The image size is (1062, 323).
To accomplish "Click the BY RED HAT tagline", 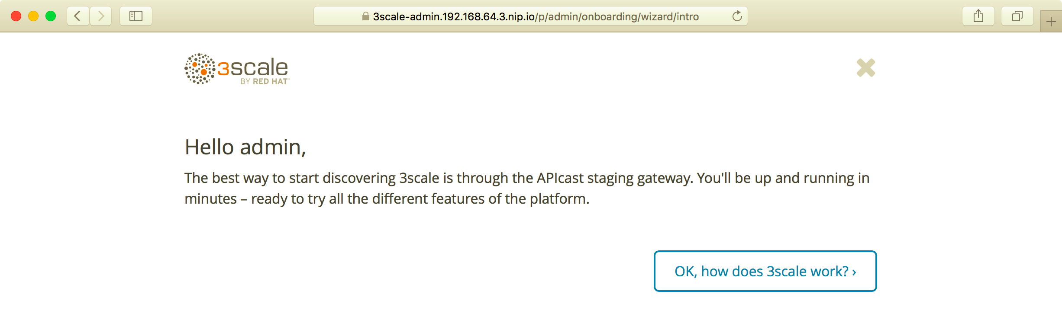I will click(265, 81).
